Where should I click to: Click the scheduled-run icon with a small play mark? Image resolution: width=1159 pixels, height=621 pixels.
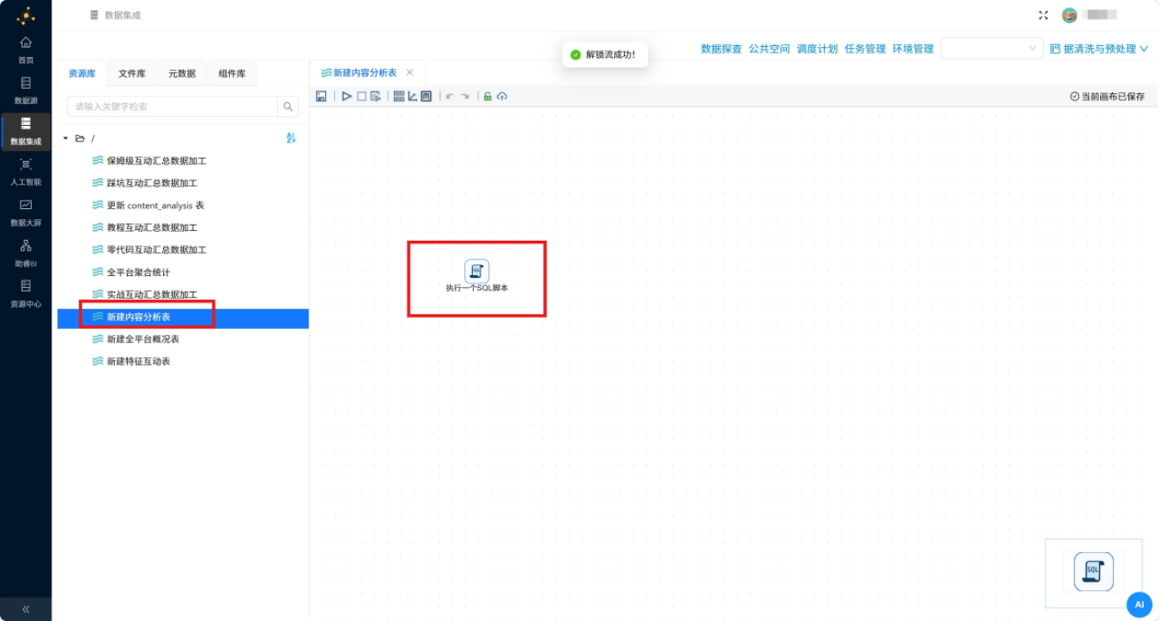click(x=376, y=97)
